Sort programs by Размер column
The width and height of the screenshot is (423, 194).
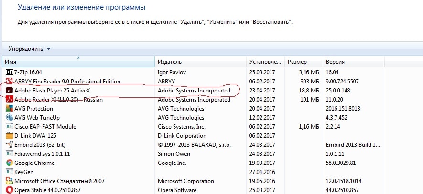[304, 62]
